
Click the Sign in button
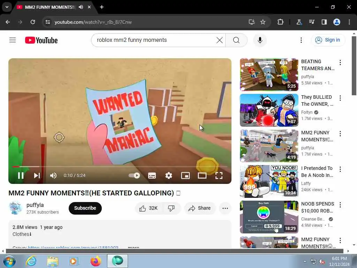(328, 40)
